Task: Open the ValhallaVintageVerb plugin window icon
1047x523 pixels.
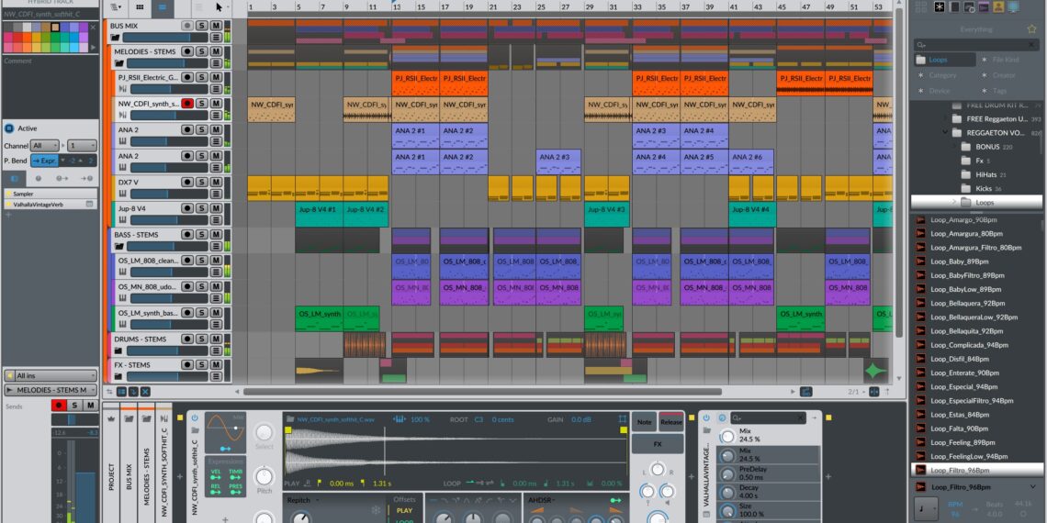Action: 89,204
